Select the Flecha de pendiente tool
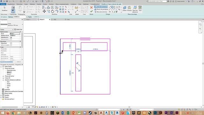 [x=101, y=9]
